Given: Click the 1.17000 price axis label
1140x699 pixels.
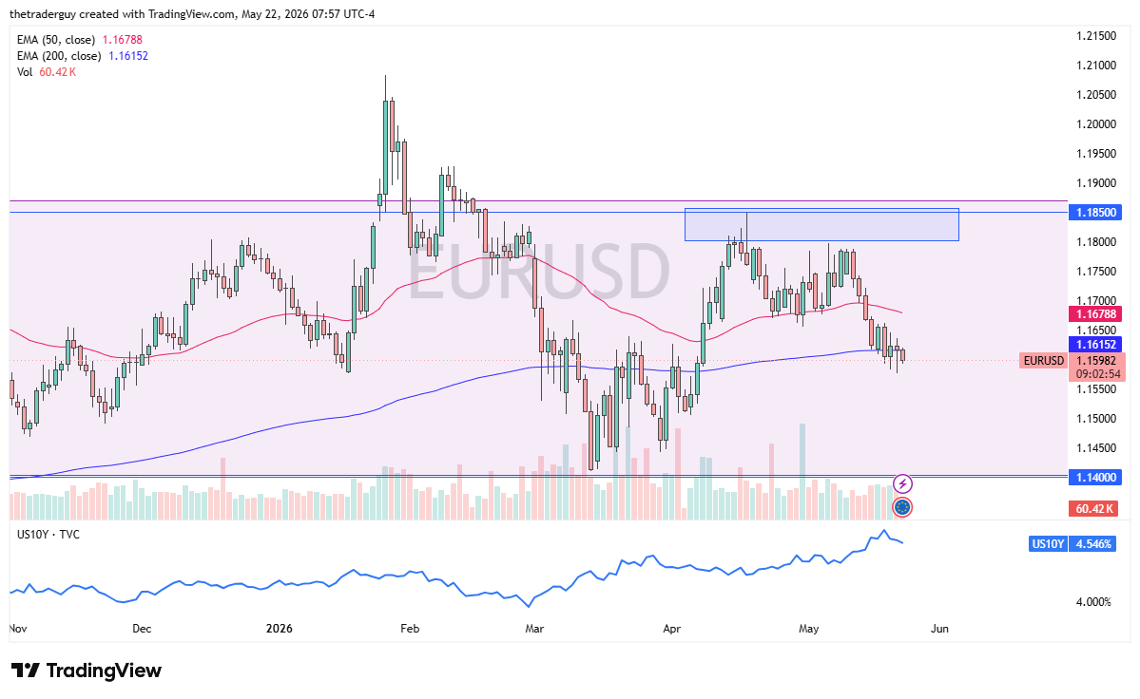Looking at the screenshot, I should coord(1095,300).
